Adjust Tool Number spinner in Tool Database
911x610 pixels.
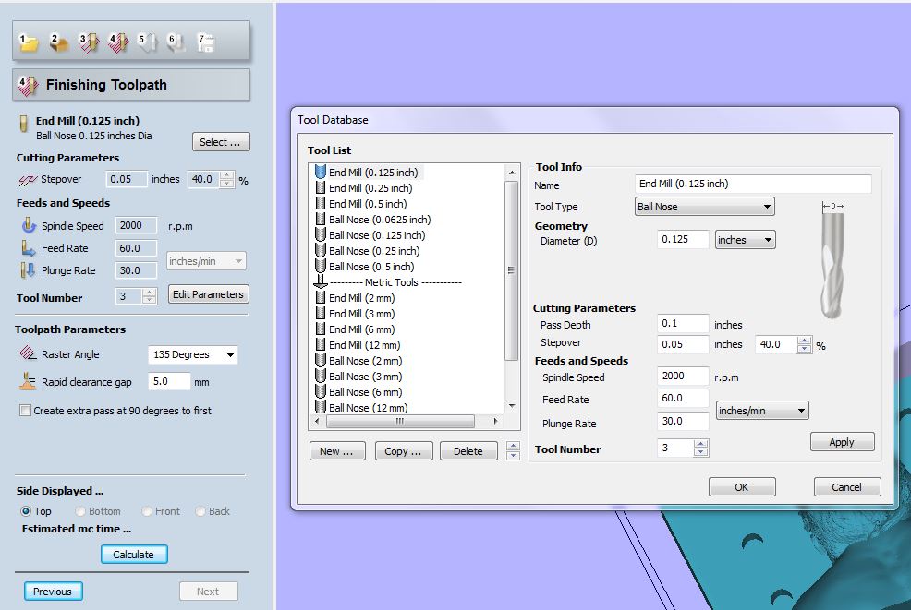click(701, 448)
